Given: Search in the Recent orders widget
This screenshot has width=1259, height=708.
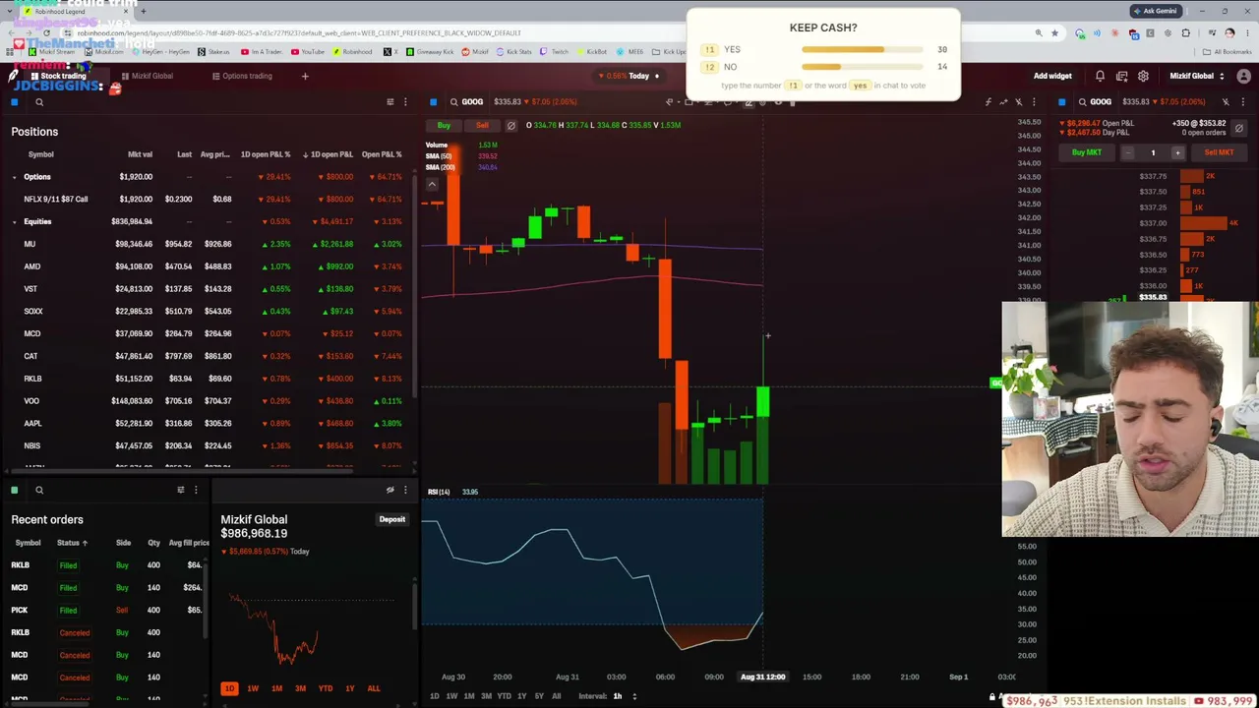Looking at the screenshot, I should coord(39,490).
